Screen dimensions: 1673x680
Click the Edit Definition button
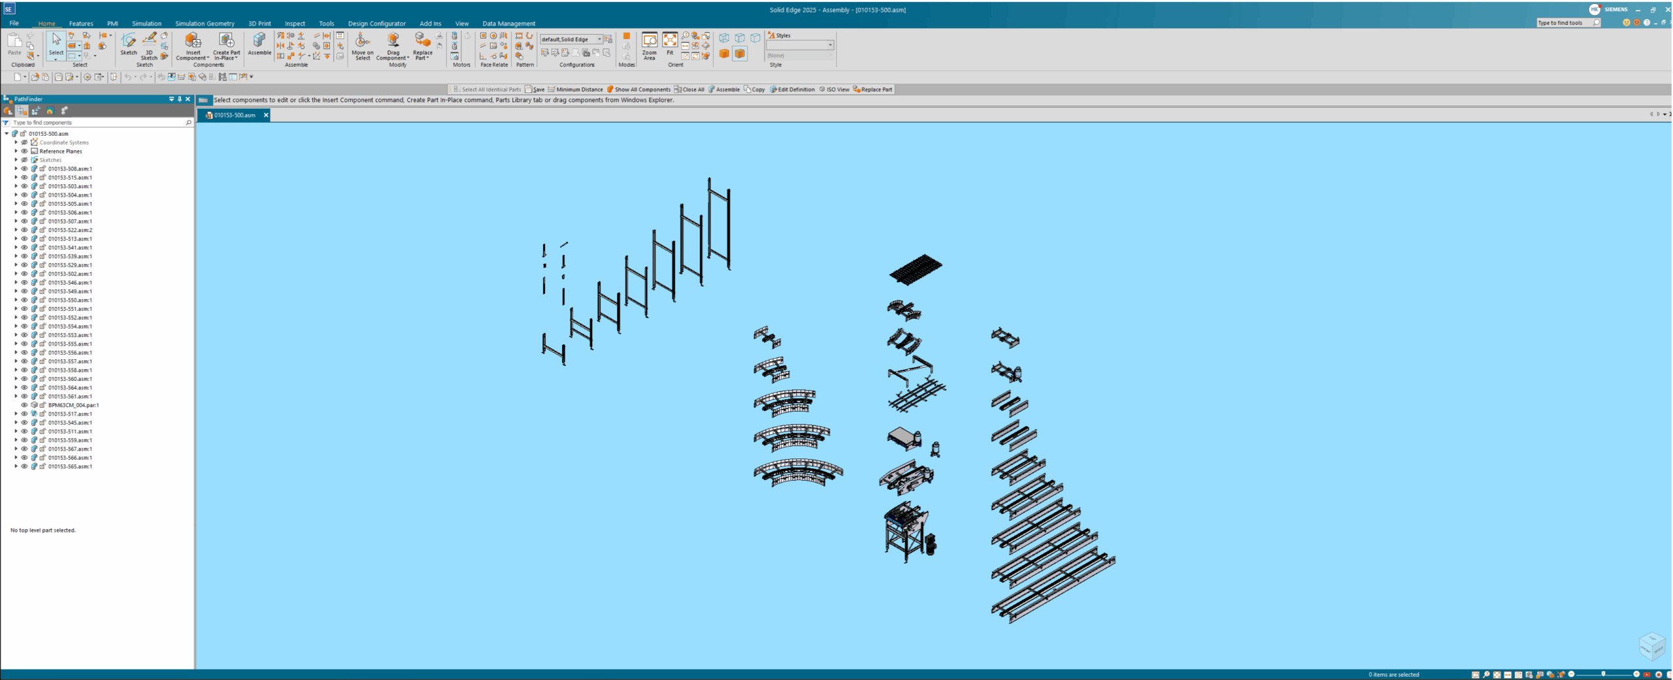pyautogui.click(x=792, y=89)
